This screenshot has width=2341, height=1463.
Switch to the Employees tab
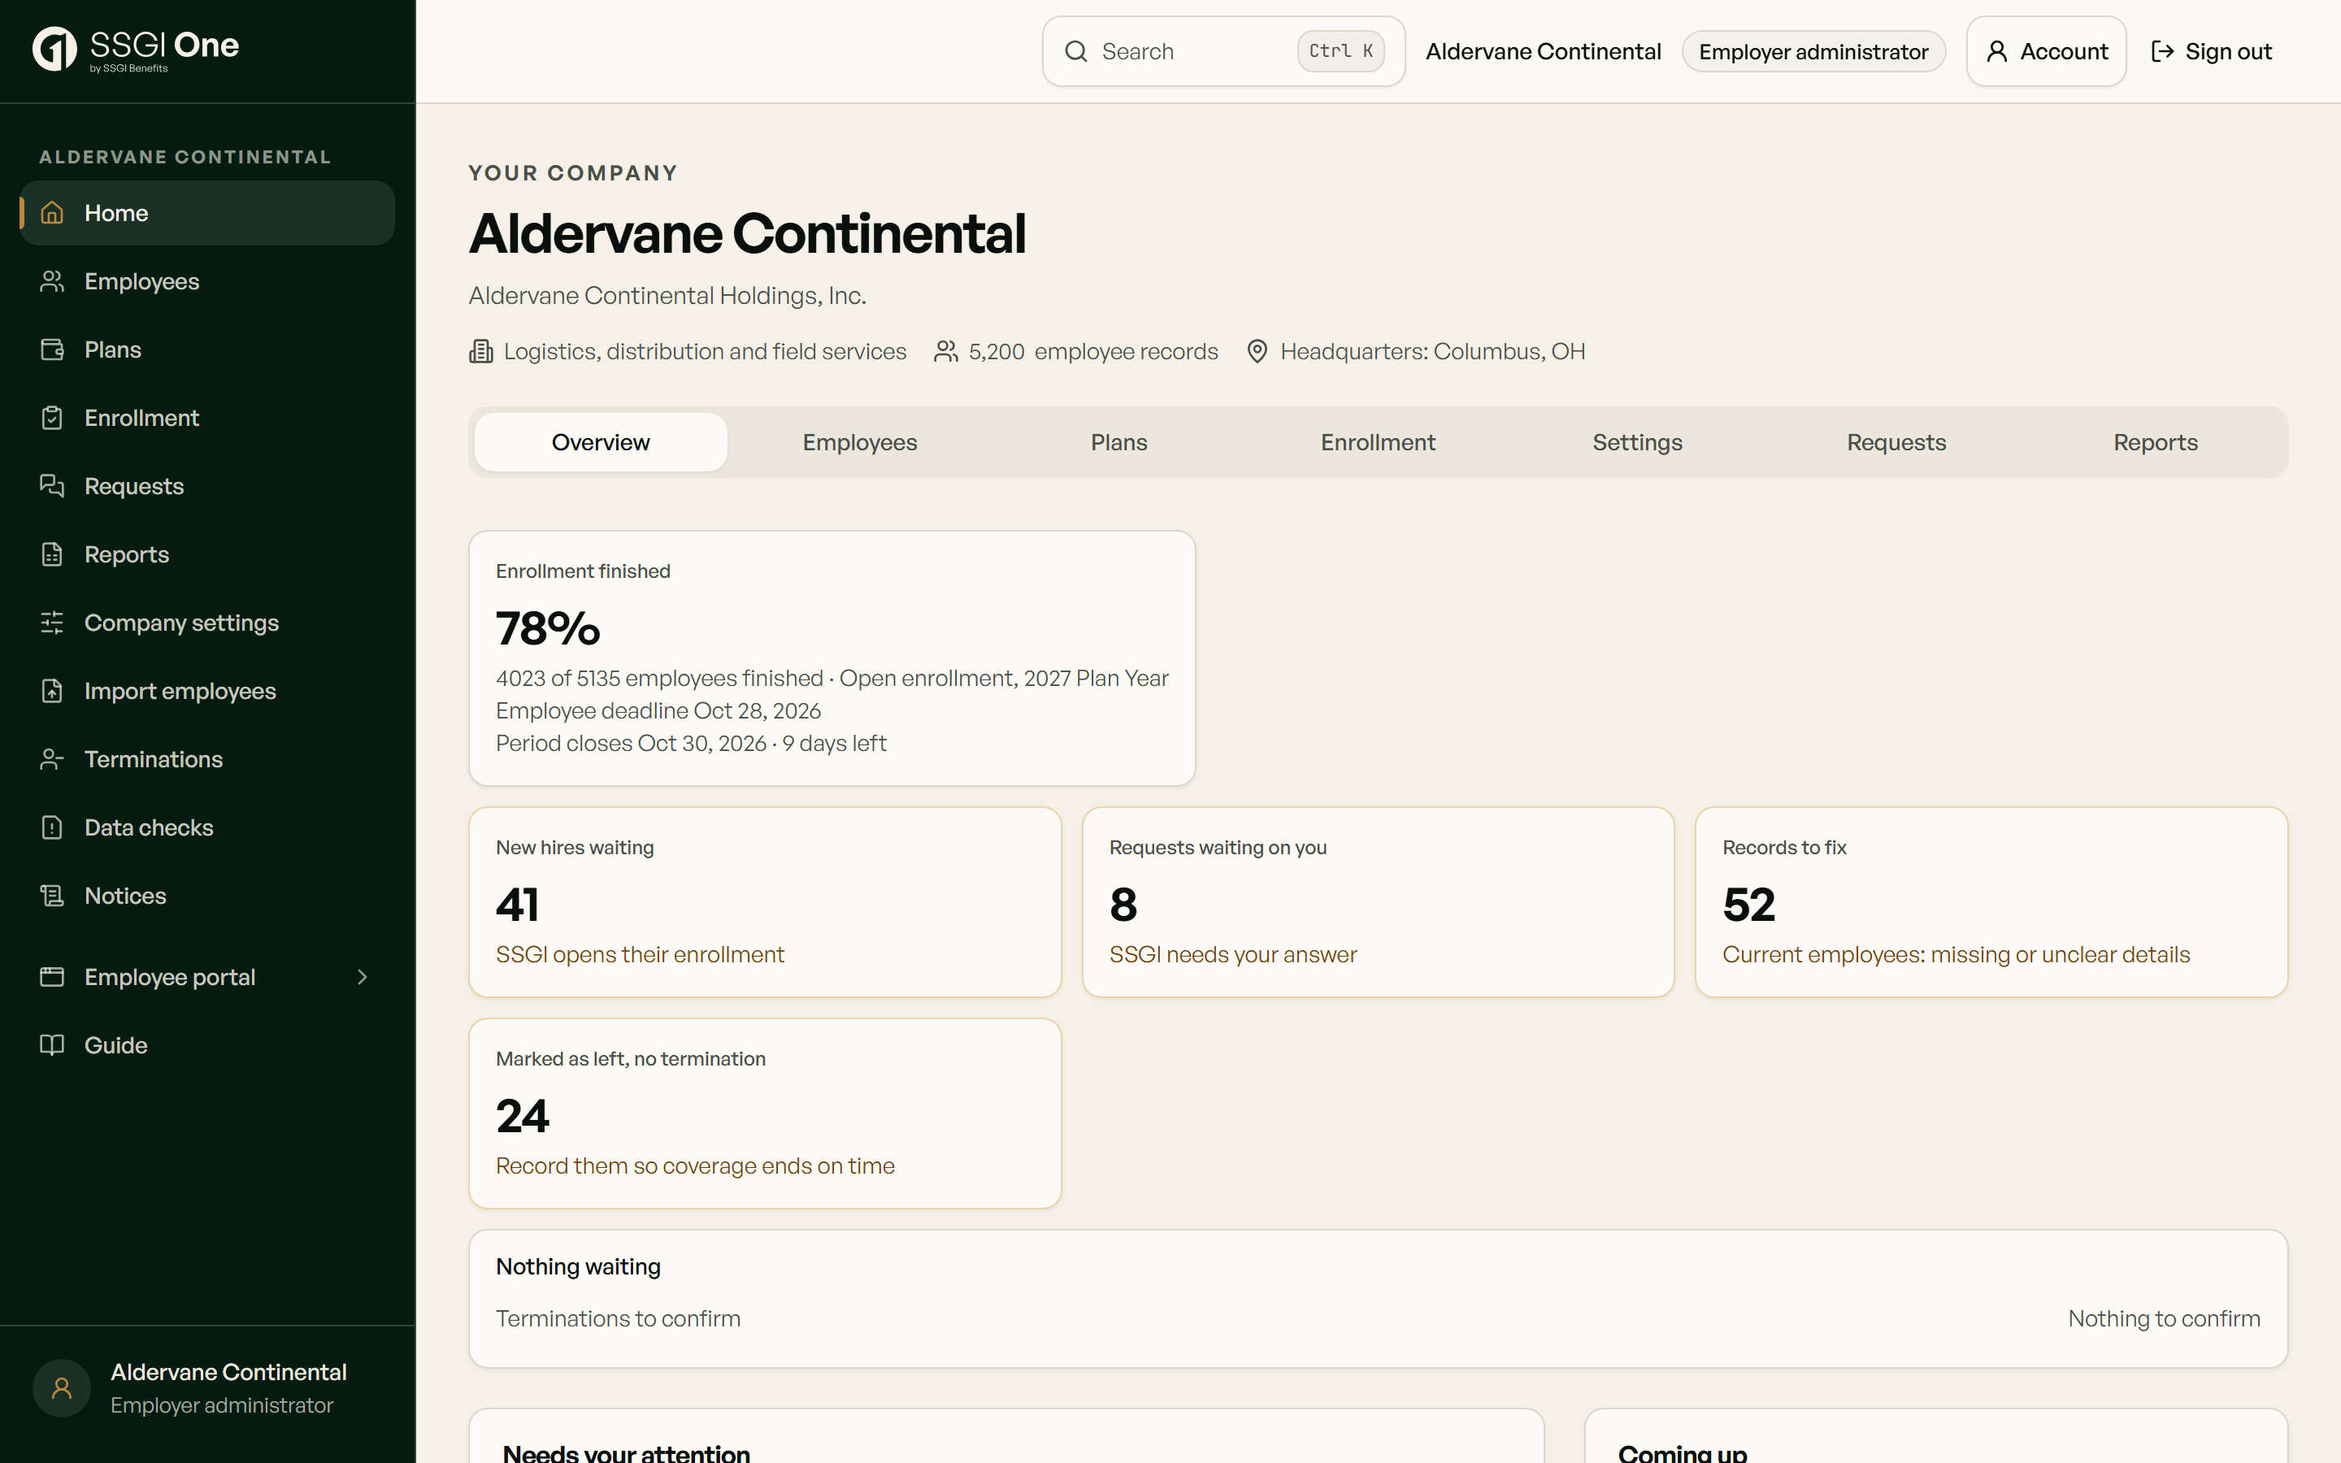[860, 442]
